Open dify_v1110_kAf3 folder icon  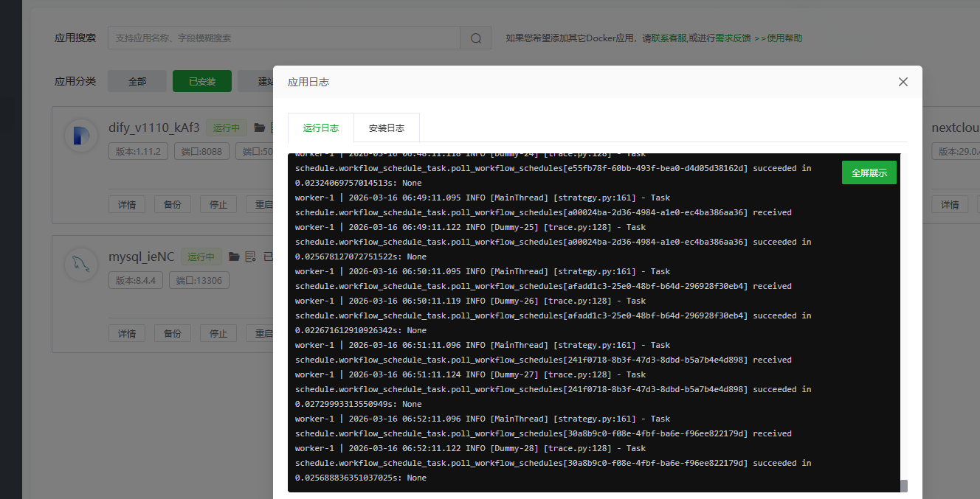point(260,128)
